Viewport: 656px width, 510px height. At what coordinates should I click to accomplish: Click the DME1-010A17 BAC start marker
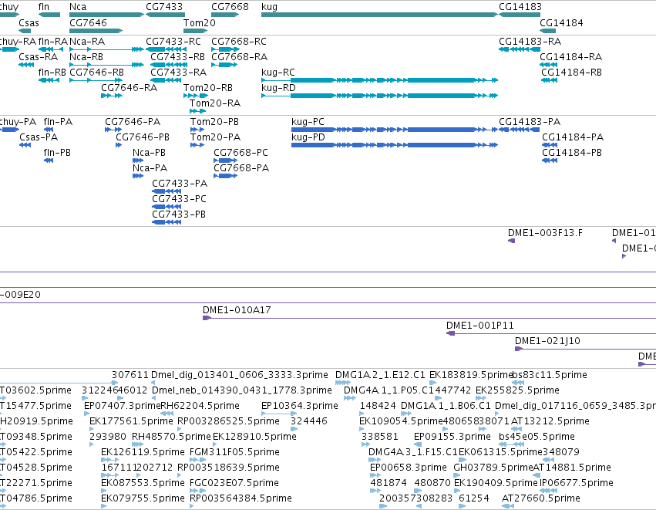pyautogui.click(x=207, y=318)
